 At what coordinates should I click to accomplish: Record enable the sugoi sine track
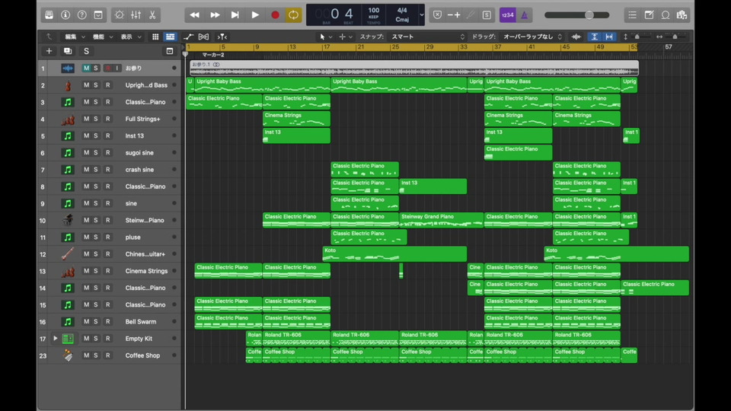[107, 153]
